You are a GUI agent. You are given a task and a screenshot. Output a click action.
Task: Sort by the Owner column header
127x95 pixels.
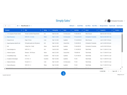tap(87, 30)
